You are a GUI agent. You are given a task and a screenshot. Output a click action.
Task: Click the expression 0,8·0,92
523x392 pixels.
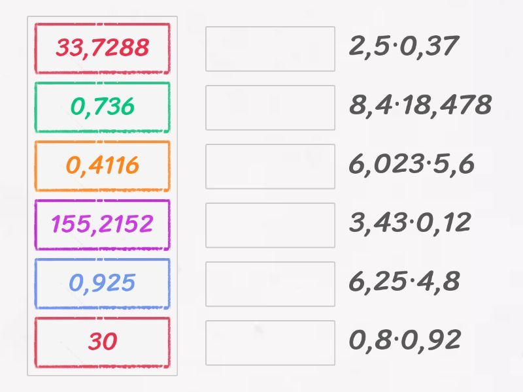coord(405,340)
